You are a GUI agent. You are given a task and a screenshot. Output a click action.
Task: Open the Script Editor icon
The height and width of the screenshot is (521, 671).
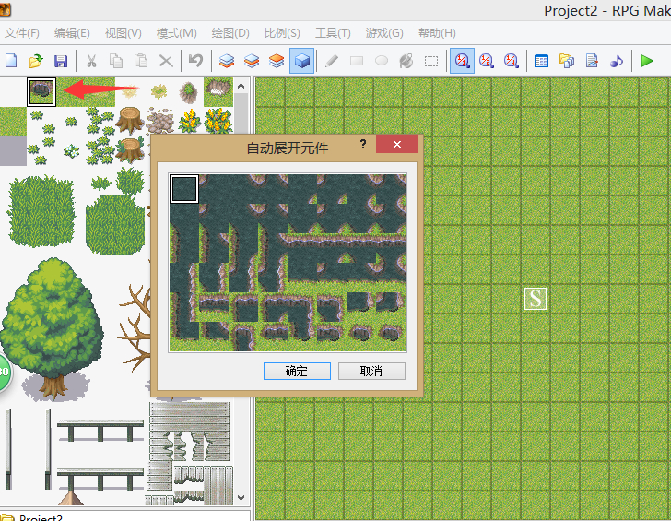click(592, 61)
